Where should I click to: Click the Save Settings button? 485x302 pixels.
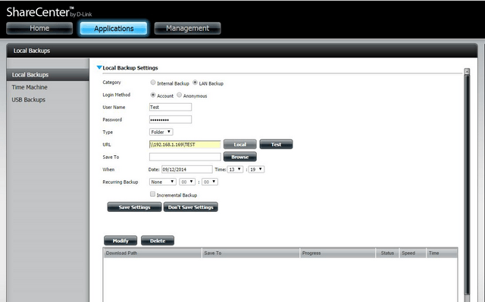pyautogui.click(x=135, y=207)
